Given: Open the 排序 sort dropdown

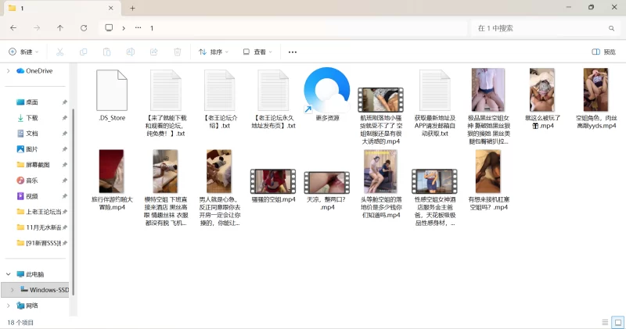Looking at the screenshot, I should coord(213,52).
